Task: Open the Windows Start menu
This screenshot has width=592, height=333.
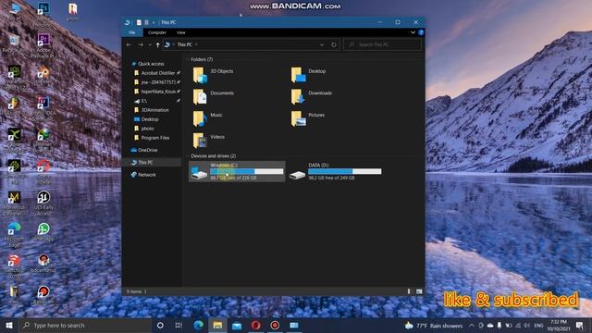Action: (9, 325)
